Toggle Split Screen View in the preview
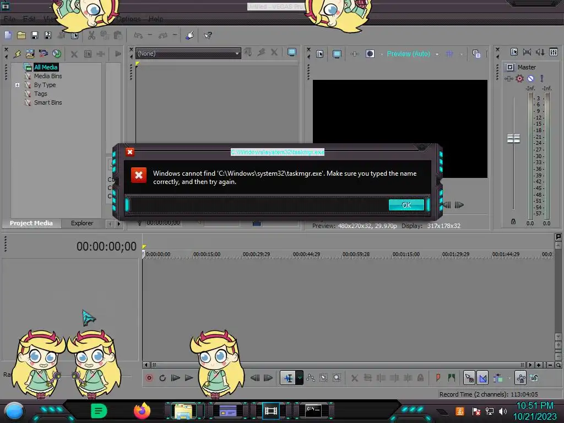The image size is (564, 423). (x=370, y=54)
